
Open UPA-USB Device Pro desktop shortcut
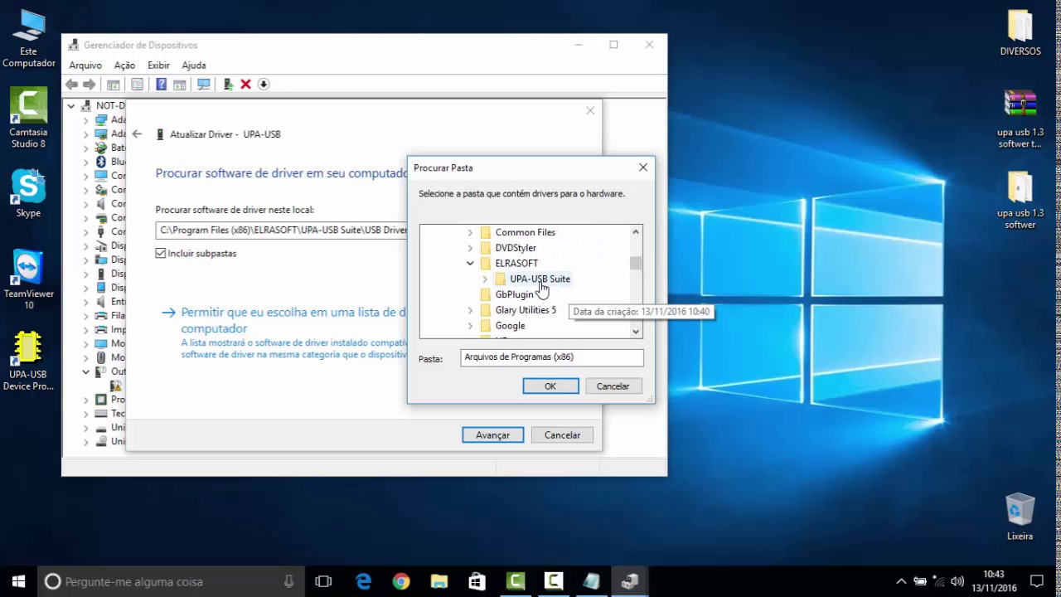pyautogui.click(x=28, y=361)
